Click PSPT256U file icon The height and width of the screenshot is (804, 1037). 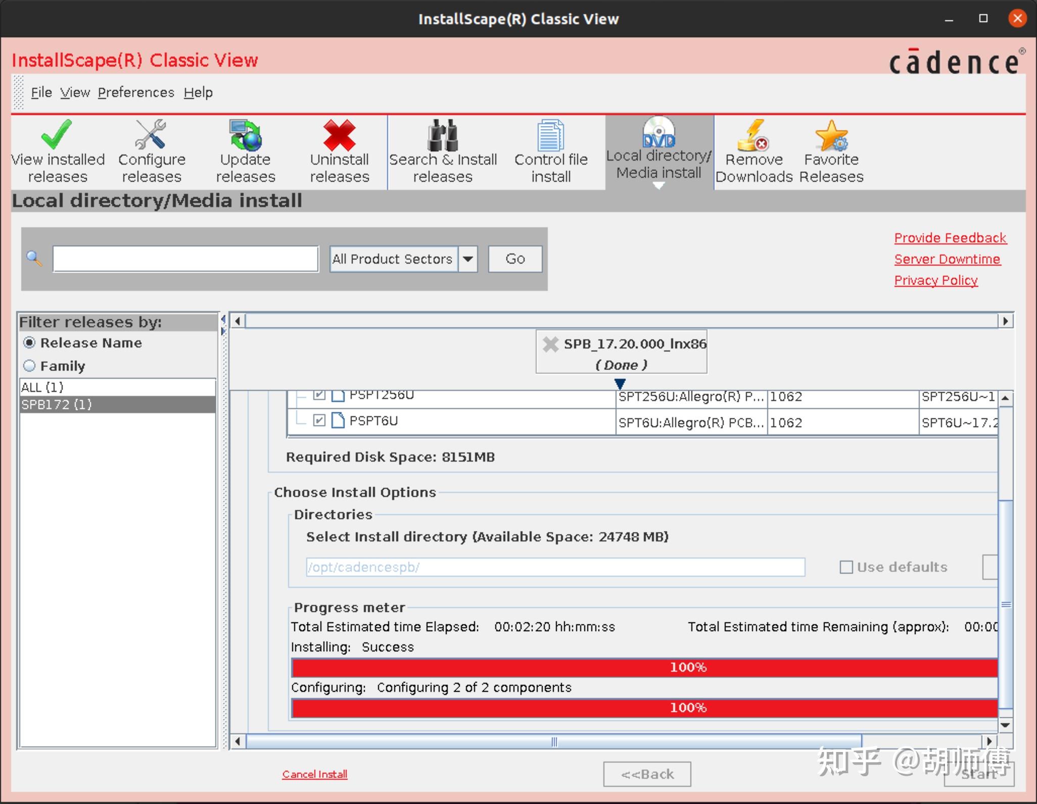coord(338,395)
